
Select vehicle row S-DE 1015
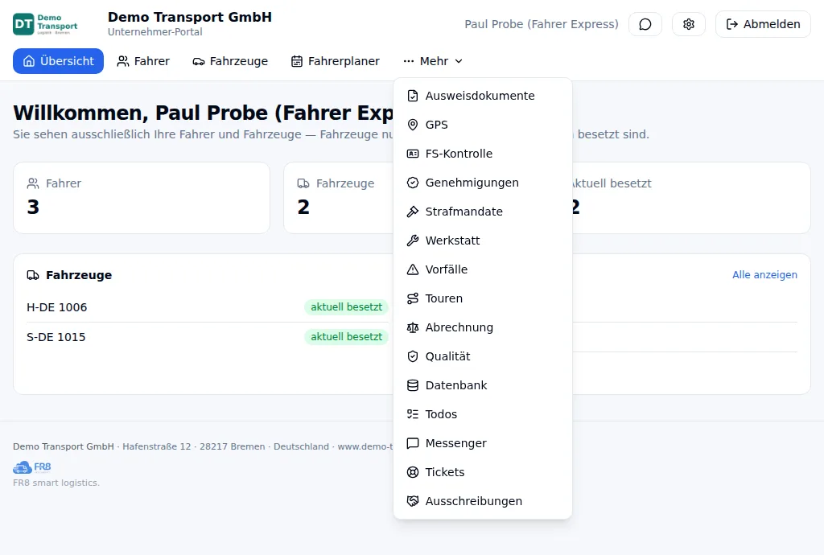coord(207,337)
